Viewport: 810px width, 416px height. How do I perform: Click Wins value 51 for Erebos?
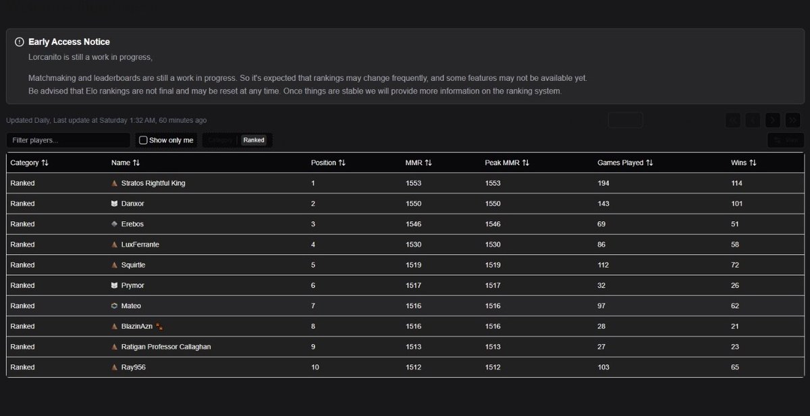tap(735, 224)
